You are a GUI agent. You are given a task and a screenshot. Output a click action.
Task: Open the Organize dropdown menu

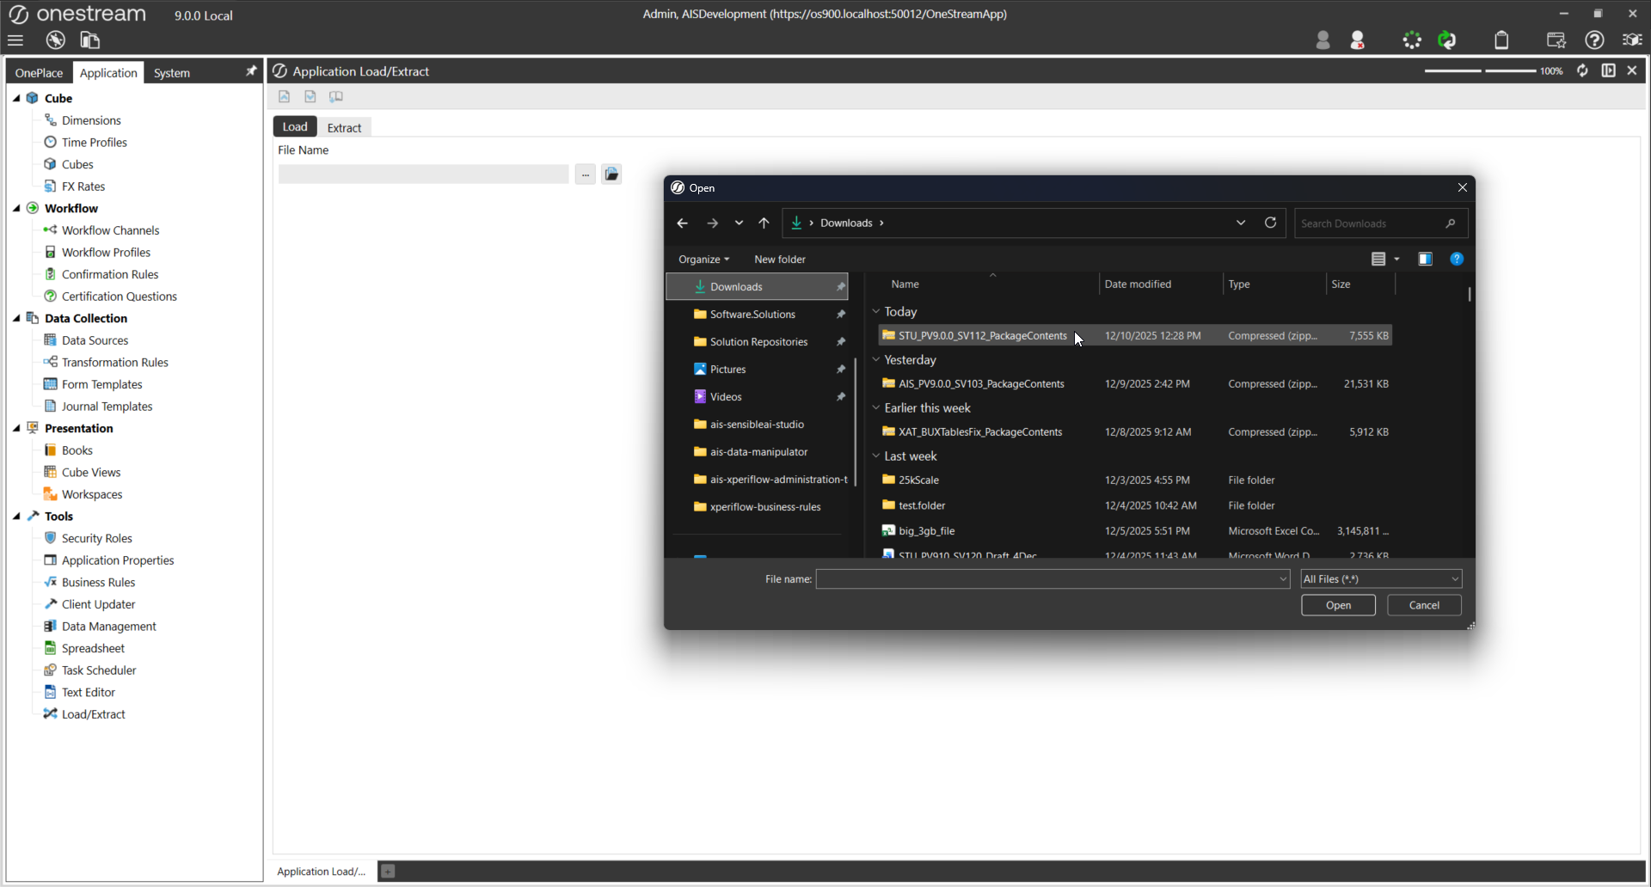click(x=703, y=259)
